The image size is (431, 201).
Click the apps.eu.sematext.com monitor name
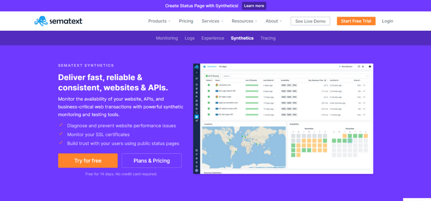coord(229,103)
